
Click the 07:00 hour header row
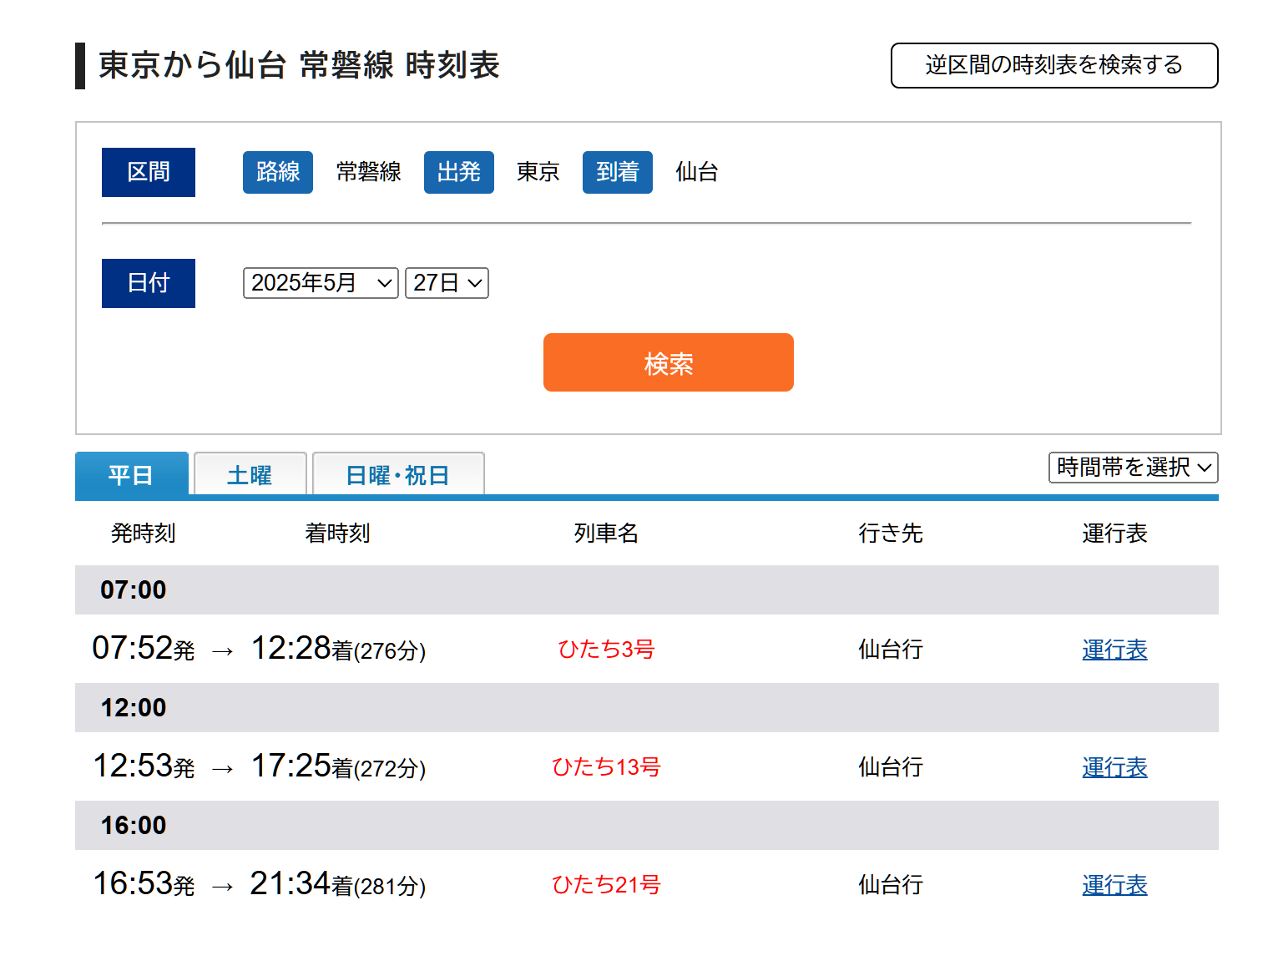pyautogui.click(x=647, y=590)
